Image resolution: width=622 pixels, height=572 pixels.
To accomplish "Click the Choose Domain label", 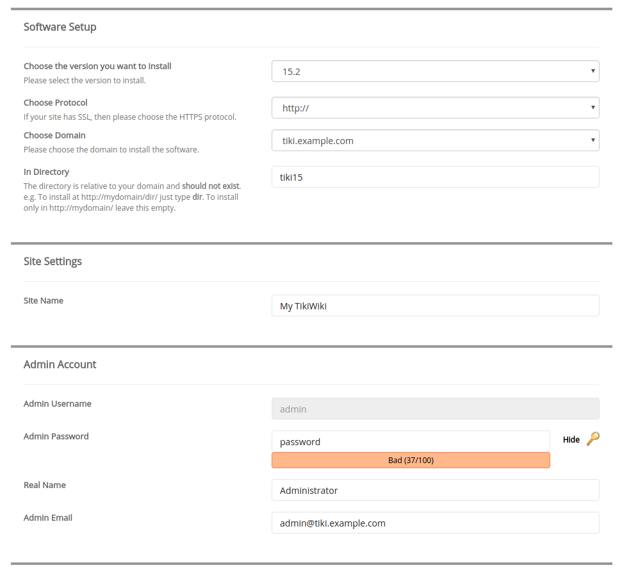I will [x=54, y=135].
